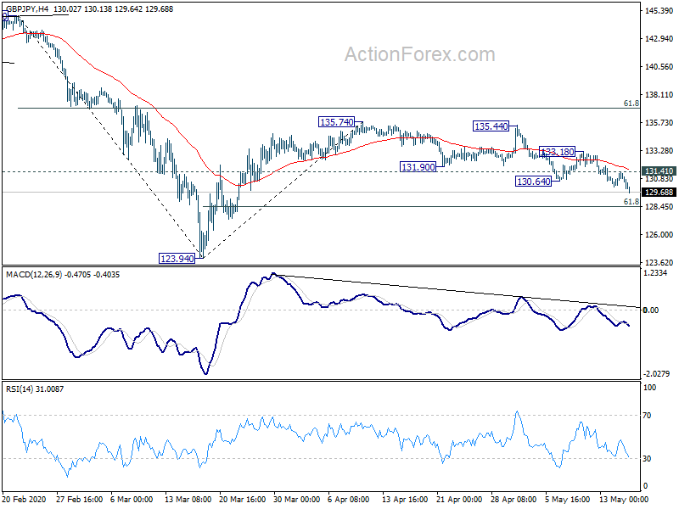The image size is (679, 509).
Task: Click the 138.110 price axis value
Action: pos(659,95)
